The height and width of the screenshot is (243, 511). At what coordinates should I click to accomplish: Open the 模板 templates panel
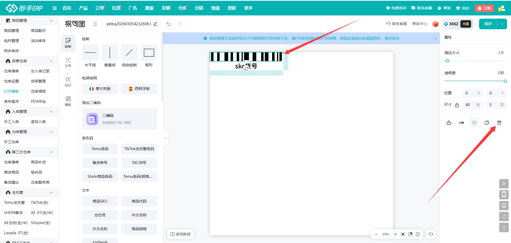click(68, 101)
